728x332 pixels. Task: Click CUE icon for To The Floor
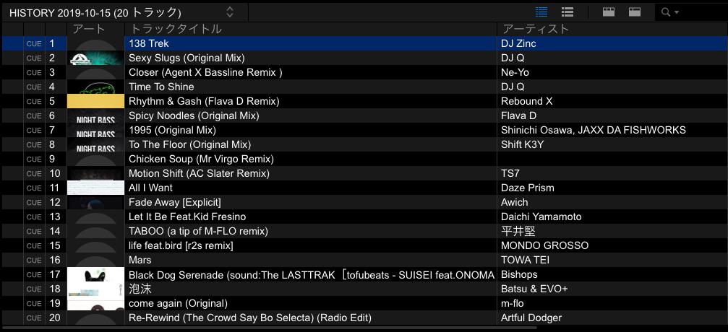pyautogui.click(x=34, y=144)
